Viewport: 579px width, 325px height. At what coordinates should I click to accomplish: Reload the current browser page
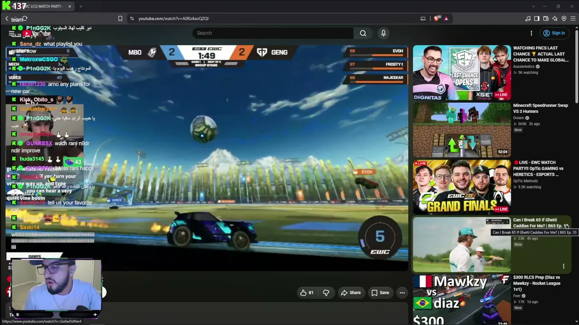tap(24, 19)
